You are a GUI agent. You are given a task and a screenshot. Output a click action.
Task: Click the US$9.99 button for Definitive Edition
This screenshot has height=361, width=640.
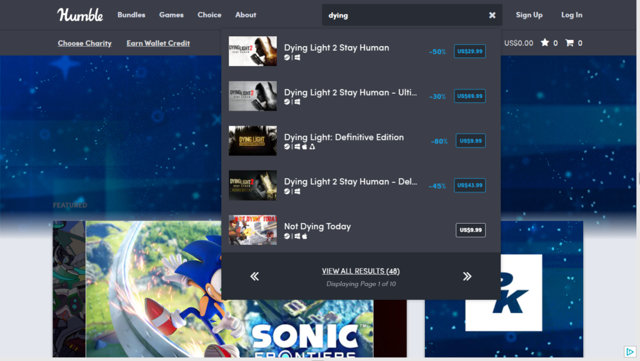[x=471, y=141]
